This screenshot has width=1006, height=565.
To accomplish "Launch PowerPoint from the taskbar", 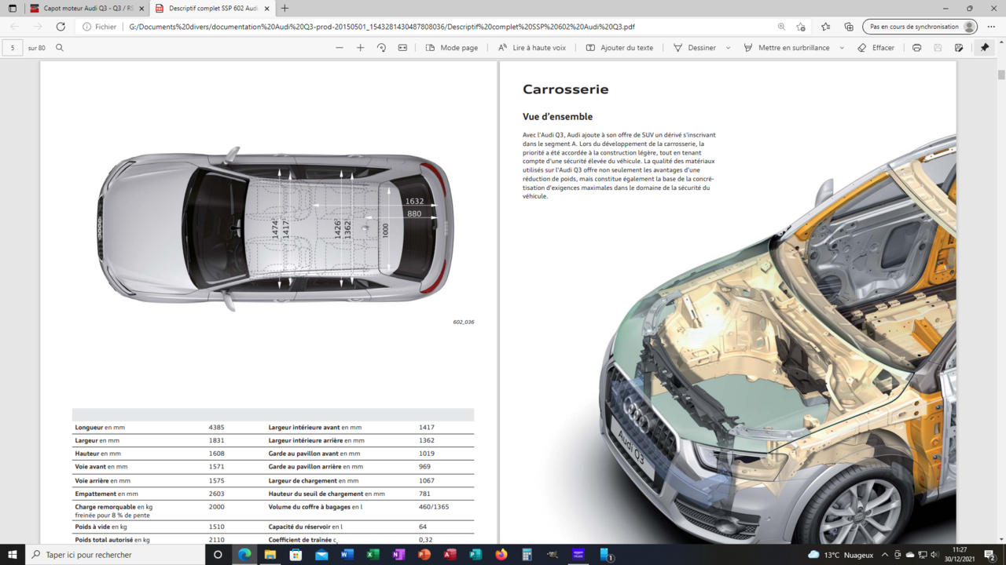I will click(424, 555).
